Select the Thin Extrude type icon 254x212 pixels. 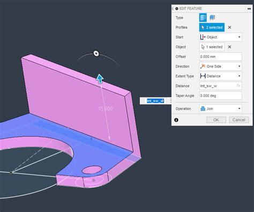click(212, 18)
